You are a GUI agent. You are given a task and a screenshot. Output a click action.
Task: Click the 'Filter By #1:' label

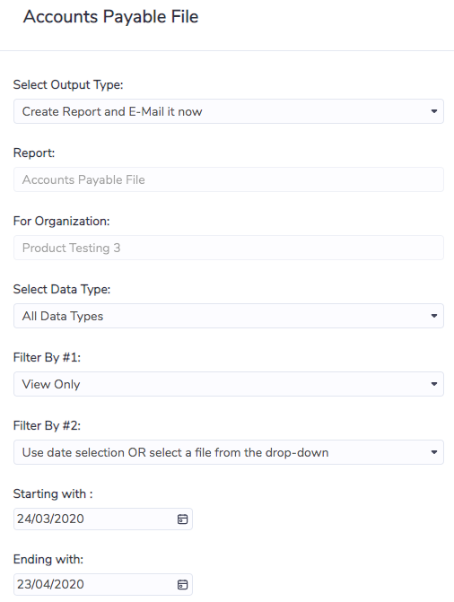(47, 357)
